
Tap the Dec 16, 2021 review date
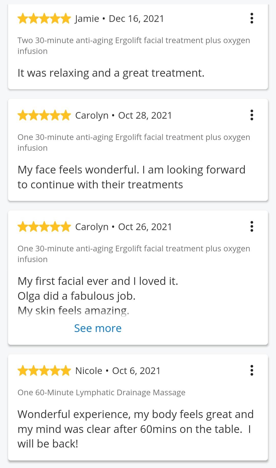coord(136,19)
